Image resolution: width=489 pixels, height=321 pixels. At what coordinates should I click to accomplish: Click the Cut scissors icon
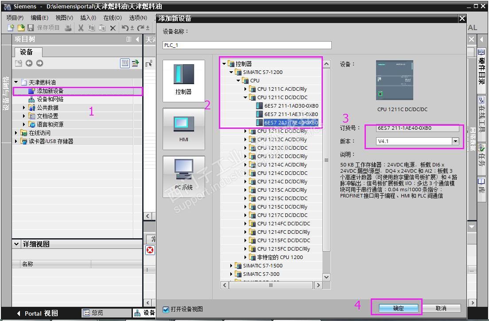(81, 28)
